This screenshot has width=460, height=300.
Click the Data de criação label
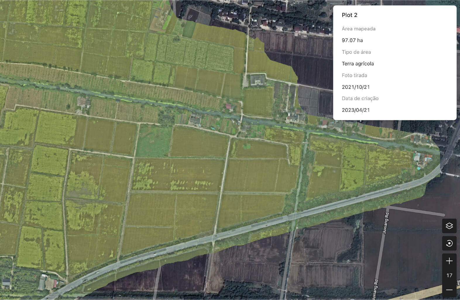[x=360, y=98]
